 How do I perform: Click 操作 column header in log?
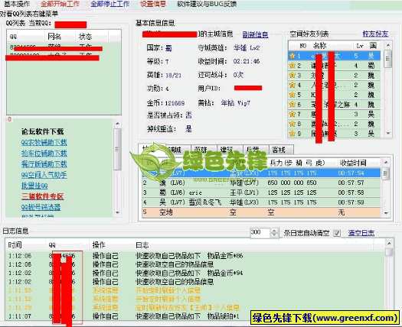point(111,244)
